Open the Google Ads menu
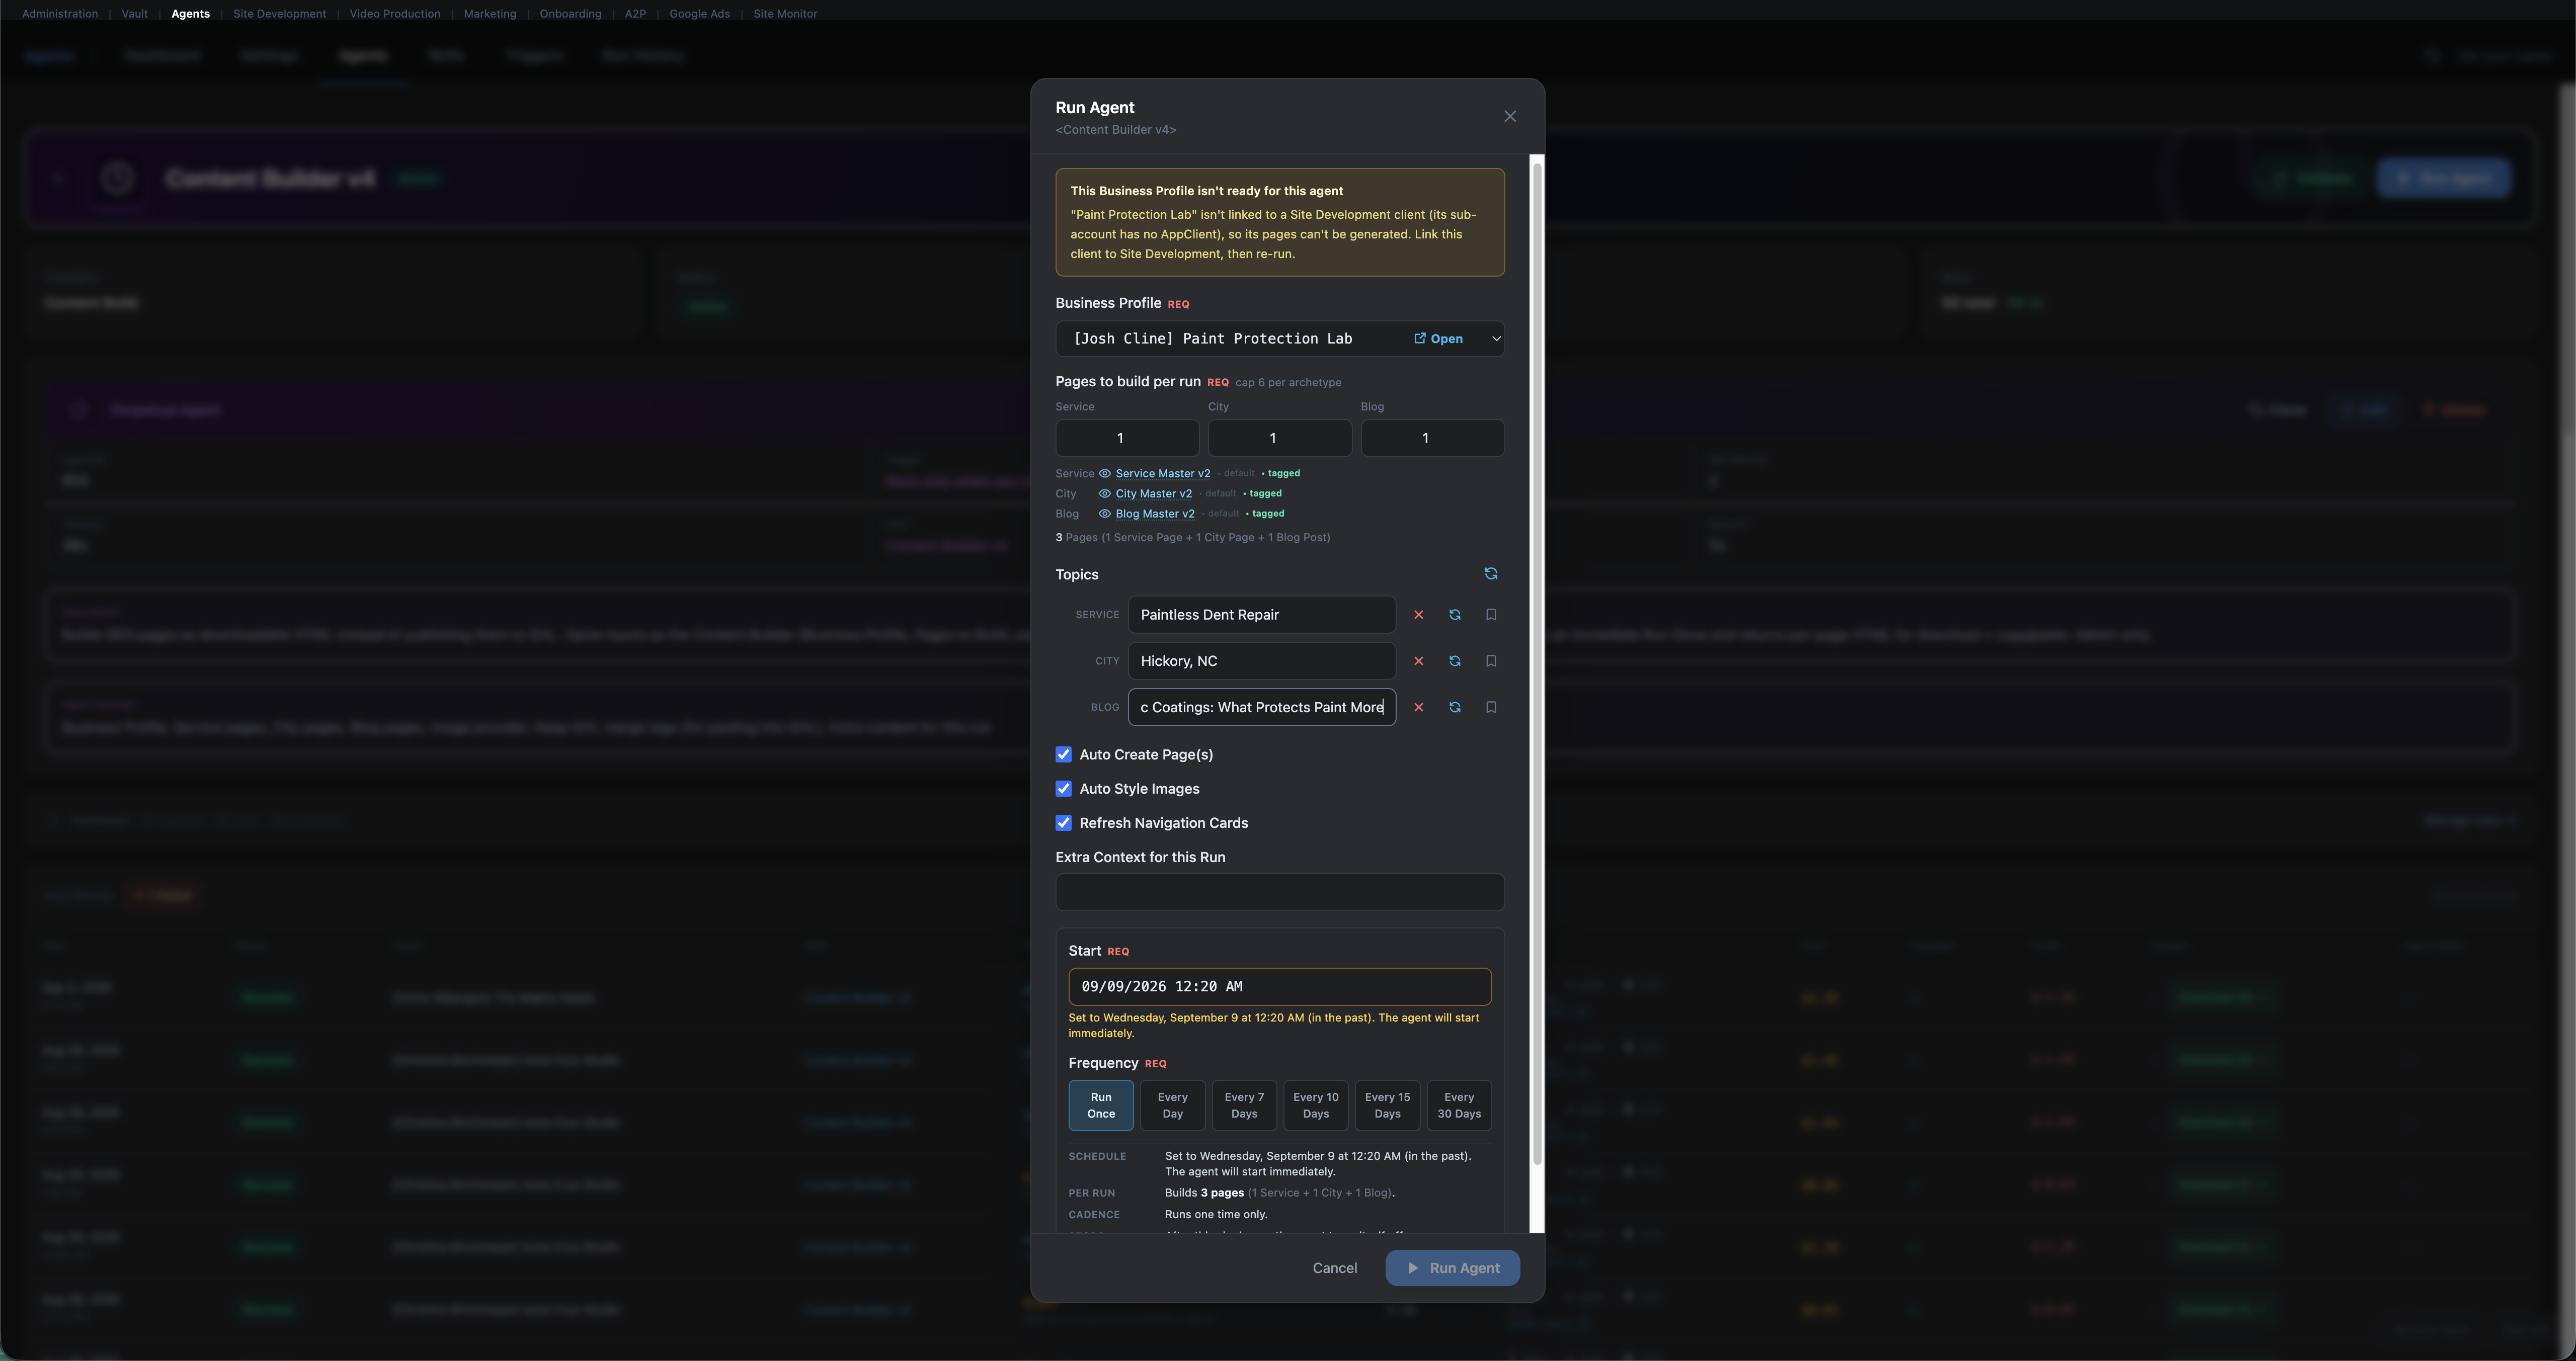 [700, 14]
